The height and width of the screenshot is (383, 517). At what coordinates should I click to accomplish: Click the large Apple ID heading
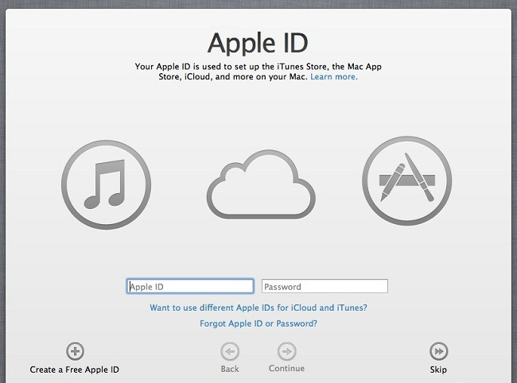coord(258,41)
